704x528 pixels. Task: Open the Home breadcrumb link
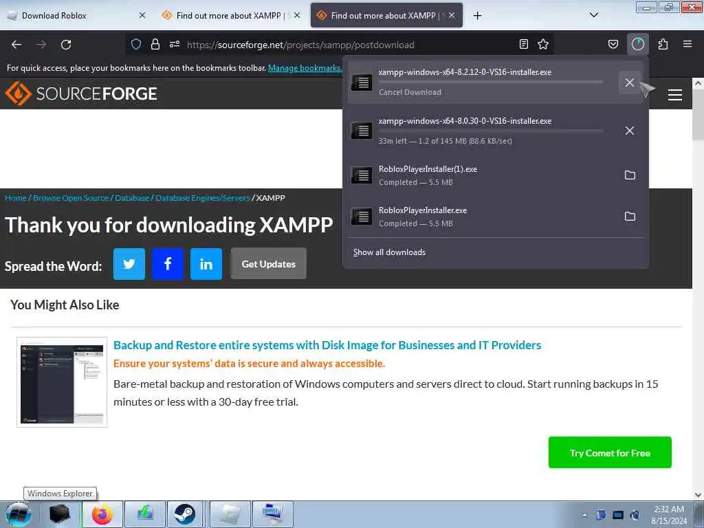click(16, 198)
